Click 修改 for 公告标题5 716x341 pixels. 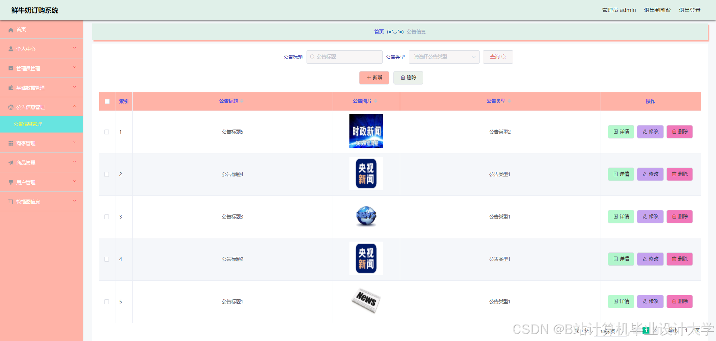[650, 132]
